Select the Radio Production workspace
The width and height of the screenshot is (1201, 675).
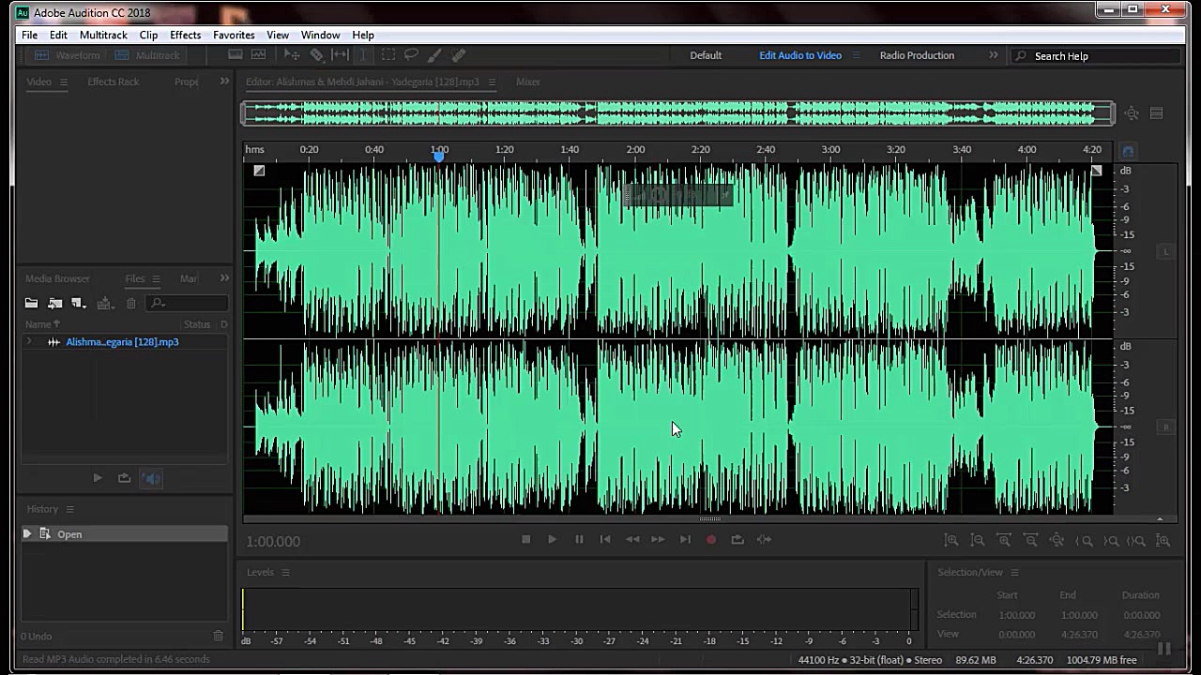coord(917,55)
